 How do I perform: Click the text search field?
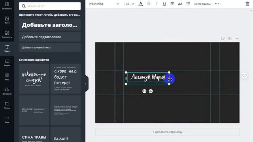pos(50,6)
